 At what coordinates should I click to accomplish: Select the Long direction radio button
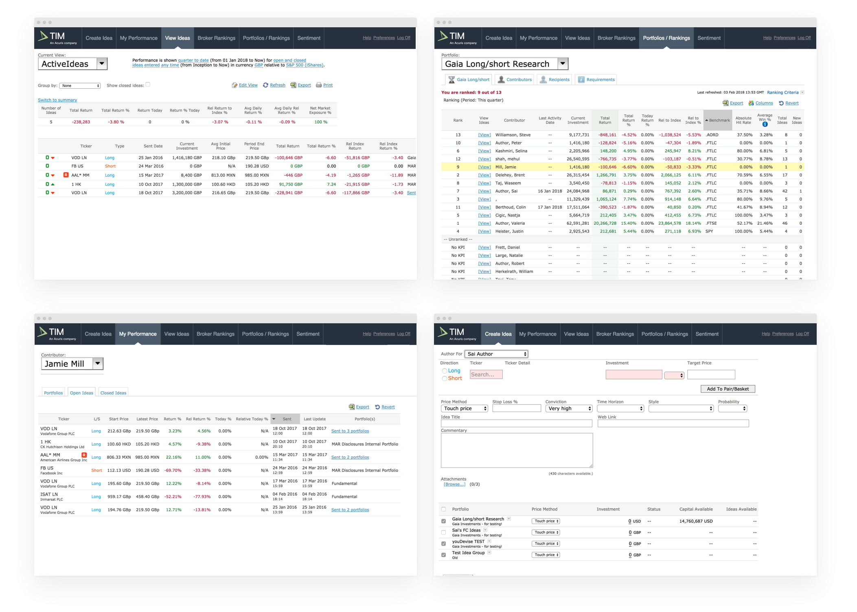(x=444, y=371)
